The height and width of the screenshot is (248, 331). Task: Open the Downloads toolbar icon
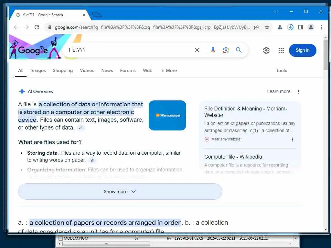coord(290,27)
